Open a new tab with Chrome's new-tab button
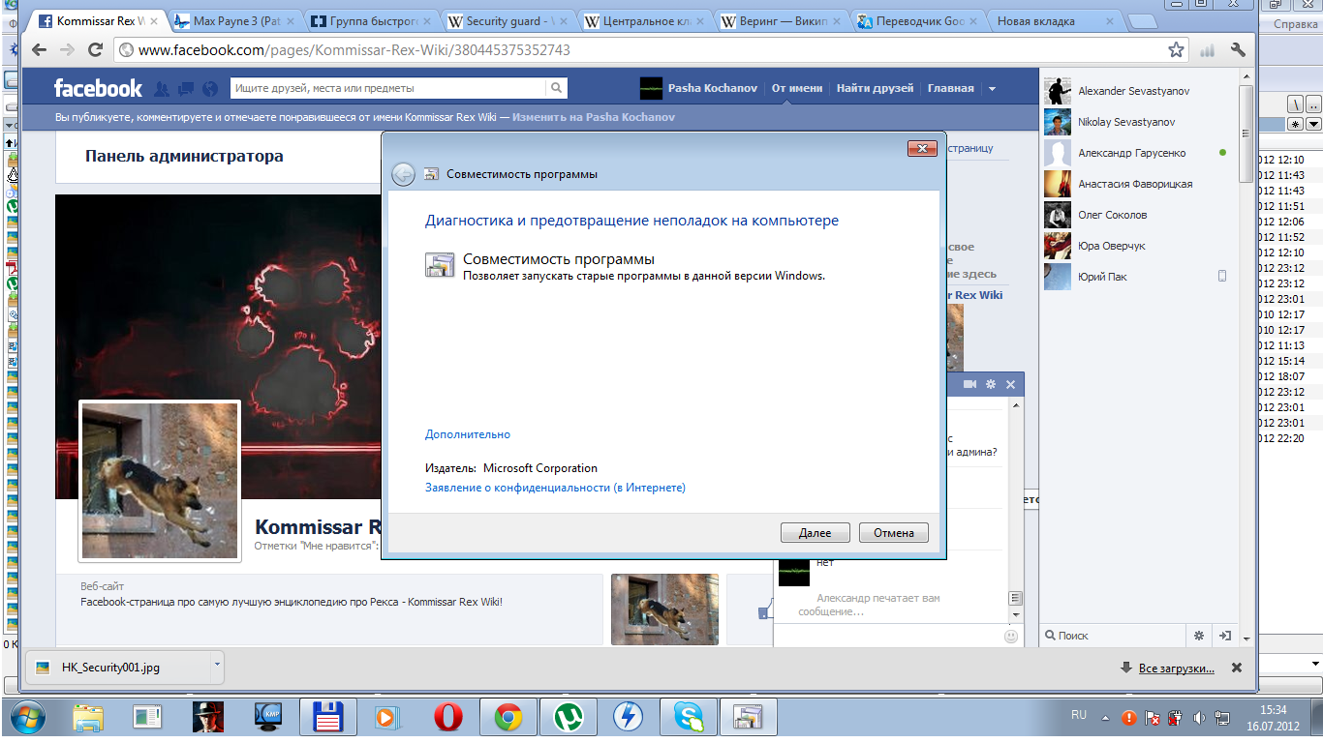This screenshot has width=1323, height=743. 1142,22
